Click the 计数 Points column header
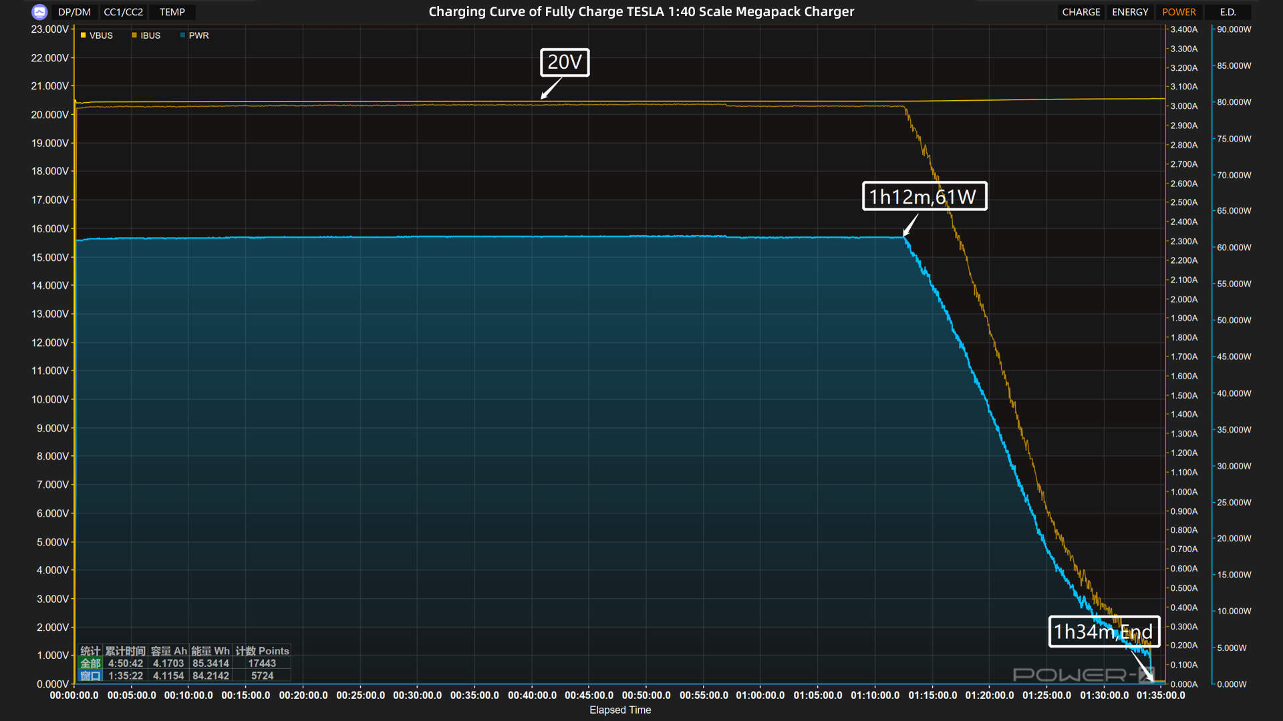The width and height of the screenshot is (1283, 721). pos(262,651)
